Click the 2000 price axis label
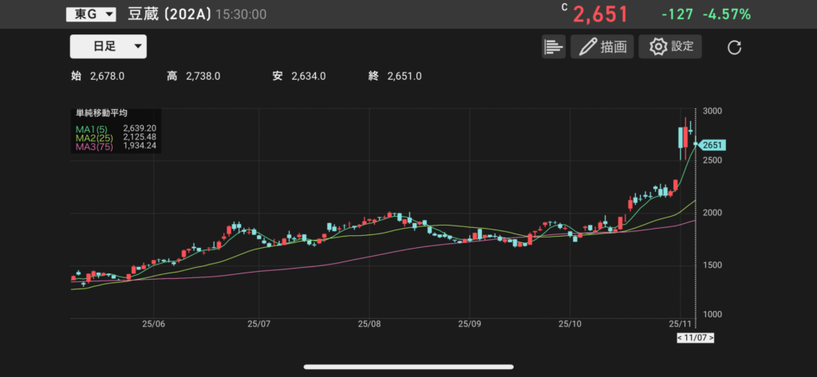The width and height of the screenshot is (817, 377). click(x=712, y=213)
